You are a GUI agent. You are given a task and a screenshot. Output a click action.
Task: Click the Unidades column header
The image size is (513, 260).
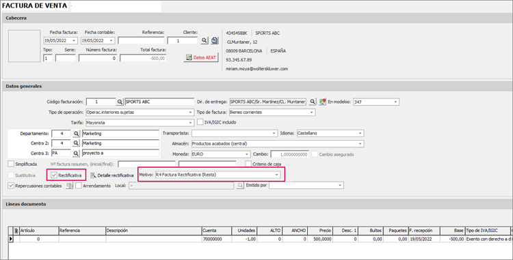coord(244,231)
